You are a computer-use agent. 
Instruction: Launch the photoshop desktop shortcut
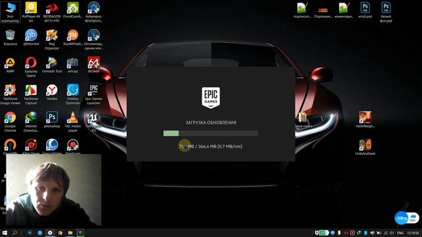[51, 120]
